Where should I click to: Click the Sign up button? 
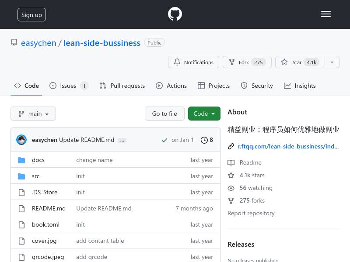[31, 15]
